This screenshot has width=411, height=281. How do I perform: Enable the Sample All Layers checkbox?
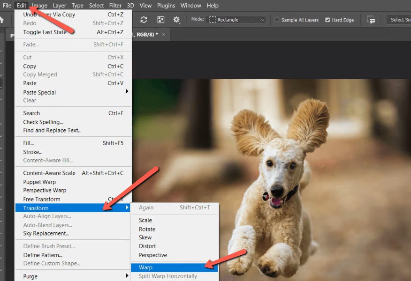coord(277,20)
